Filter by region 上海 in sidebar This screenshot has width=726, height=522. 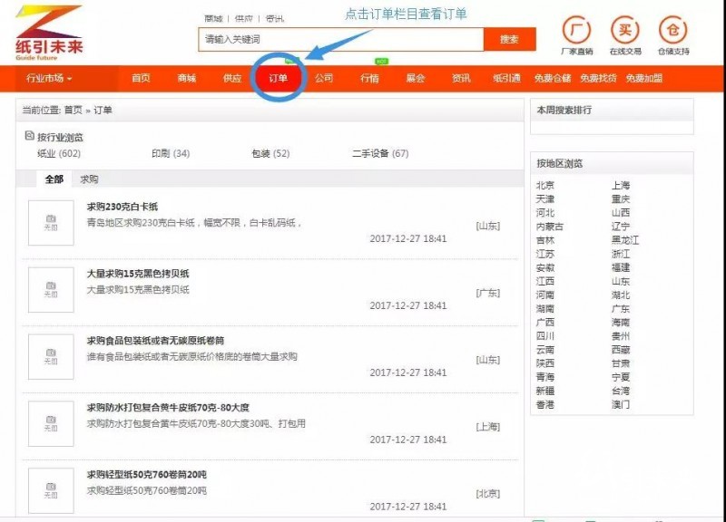pos(621,186)
